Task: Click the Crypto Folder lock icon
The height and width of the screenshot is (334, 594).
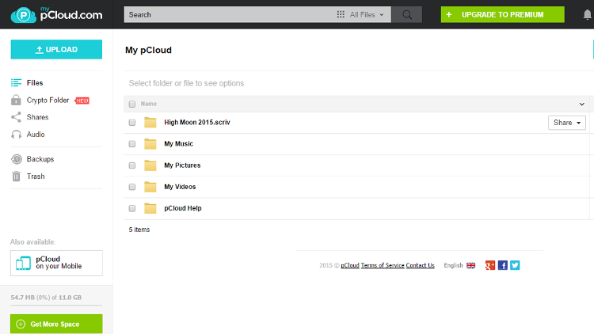Action: 16,100
